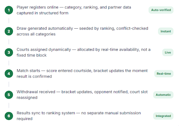This screenshot has height=126, width=179.
Task: Click the 'Match starts' step description
Action: 82,74
